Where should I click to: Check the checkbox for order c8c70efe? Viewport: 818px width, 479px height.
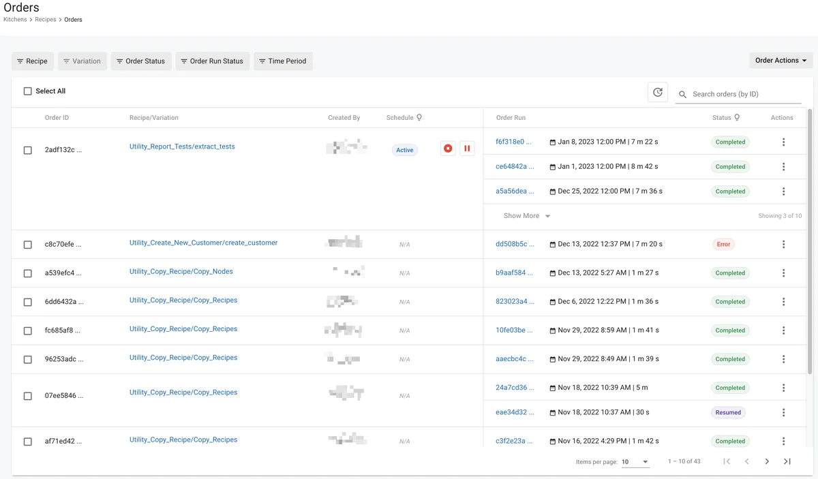(x=27, y=244)
